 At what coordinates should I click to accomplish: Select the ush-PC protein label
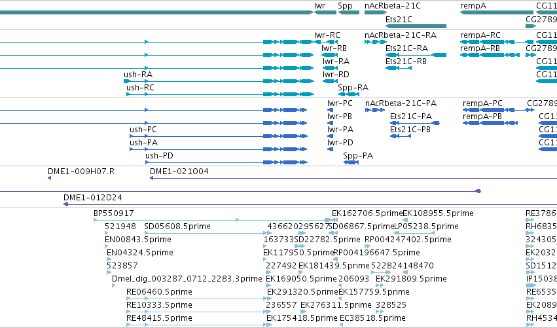[x=143, y=130]
